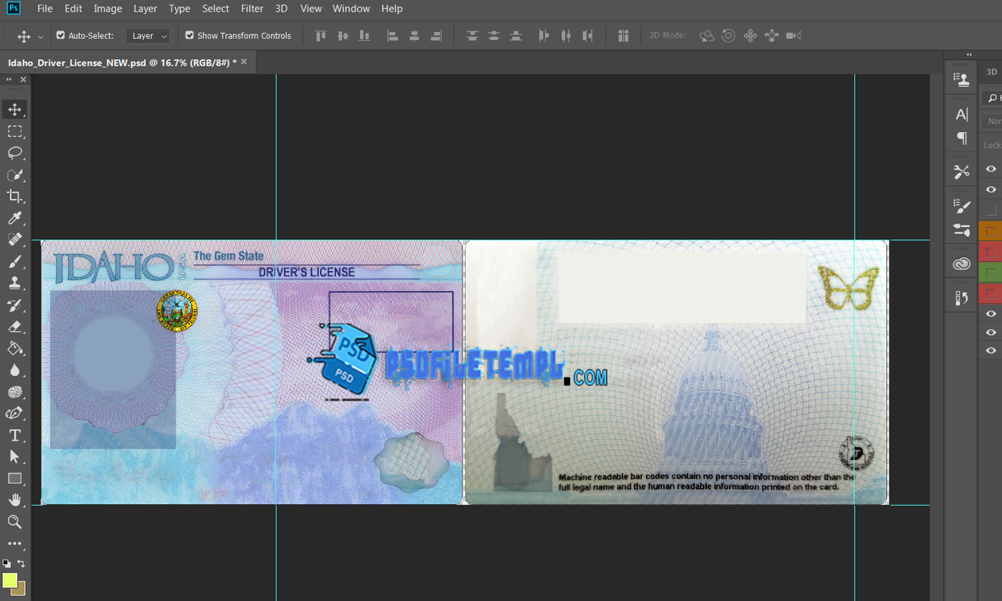Select the Pen tool
This screenshot has height=601, width=1002.
point(15,413)
